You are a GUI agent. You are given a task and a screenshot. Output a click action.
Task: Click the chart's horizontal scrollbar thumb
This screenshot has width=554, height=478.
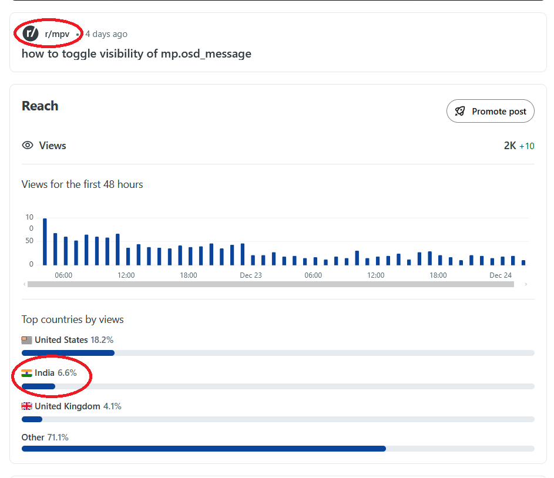pos(271,284)
